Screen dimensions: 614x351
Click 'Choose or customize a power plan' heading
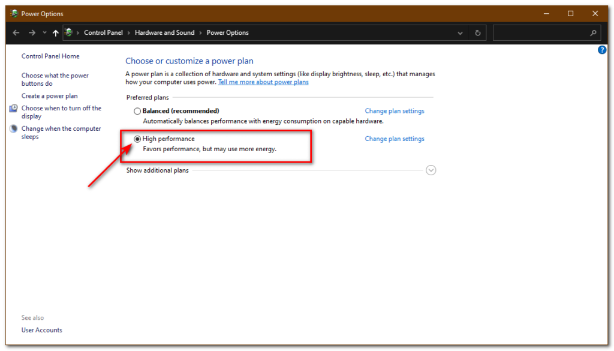coord(189,61)
